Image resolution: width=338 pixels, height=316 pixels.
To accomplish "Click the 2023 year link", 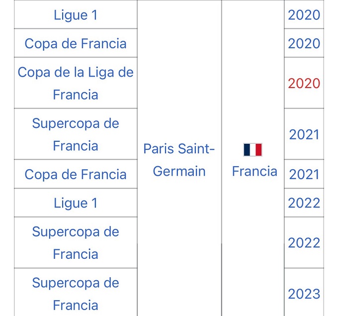I will click(x=304, y=294).
